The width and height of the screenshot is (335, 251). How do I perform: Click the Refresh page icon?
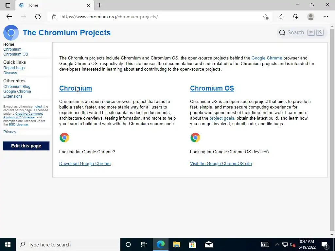38,17
